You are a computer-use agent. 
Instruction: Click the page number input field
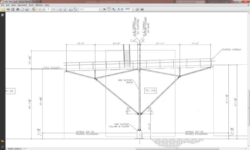(x=48, y=9)
